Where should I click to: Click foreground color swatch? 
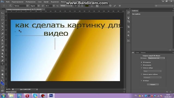pyautogui.click(x=2, y=83)
